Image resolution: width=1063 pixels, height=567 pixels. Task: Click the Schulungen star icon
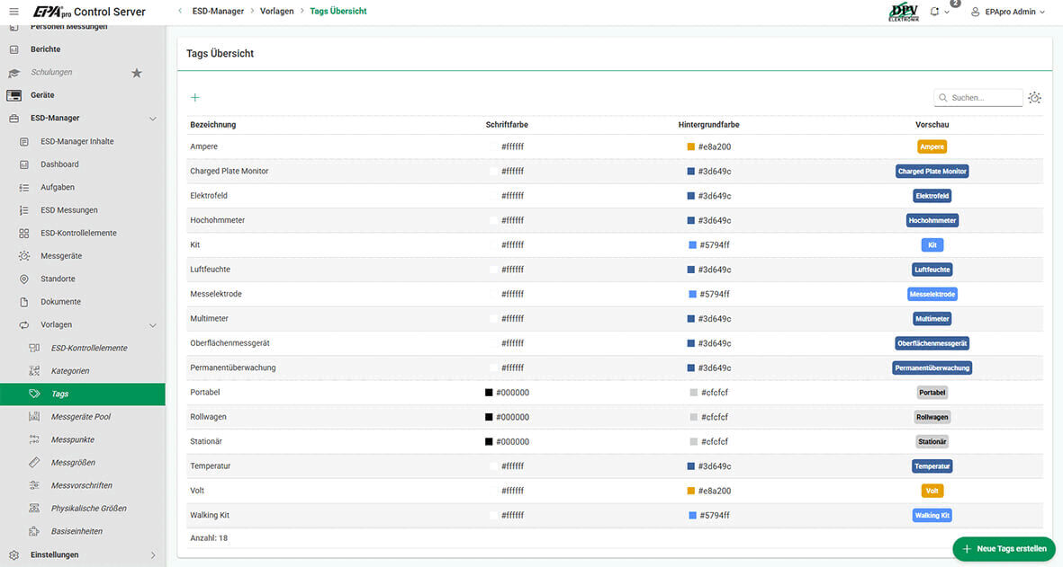(137, 73)
